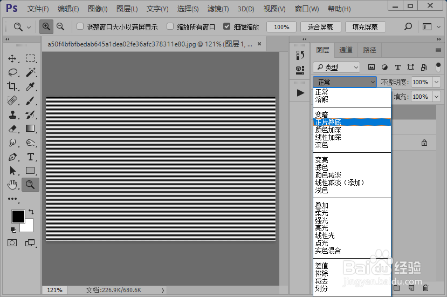Open the search magnifier icon
Viewport: 447px width, 297px height.
click(408, 27)
